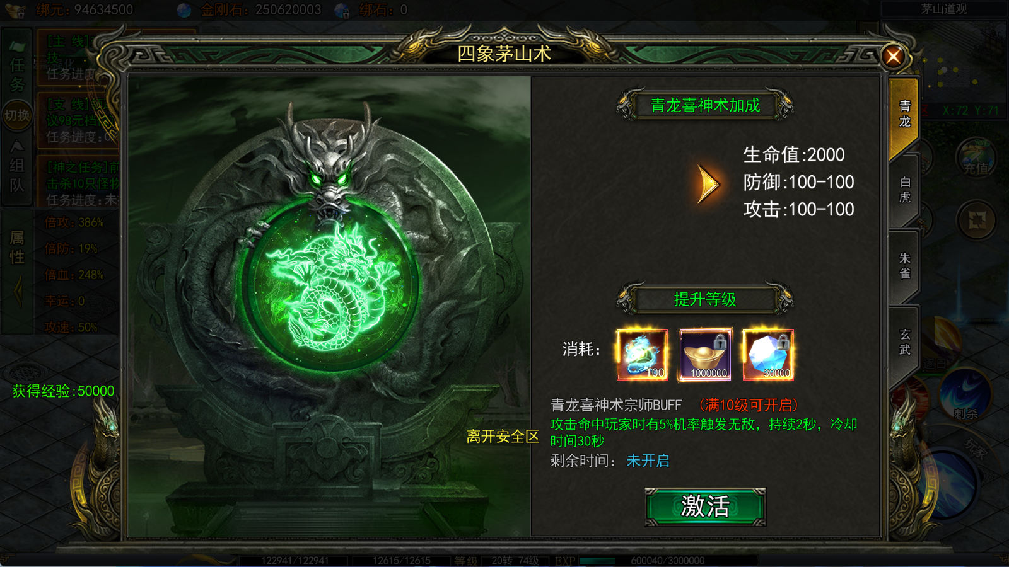
Task: Click the square frame icon below 充值
Action: tap(977, 221)
